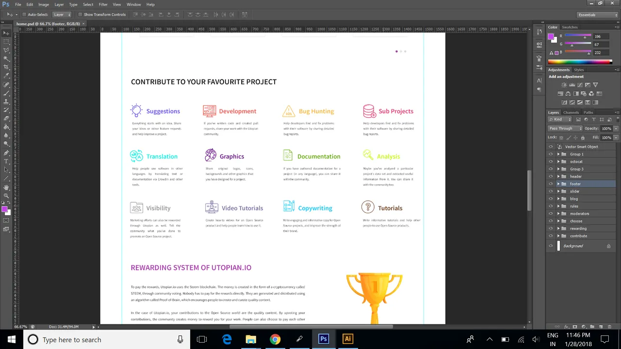This screenshot has height=349, width=621.
Task: Expand the moderators group
Action: pyautogui.click(x=558, y=214)
